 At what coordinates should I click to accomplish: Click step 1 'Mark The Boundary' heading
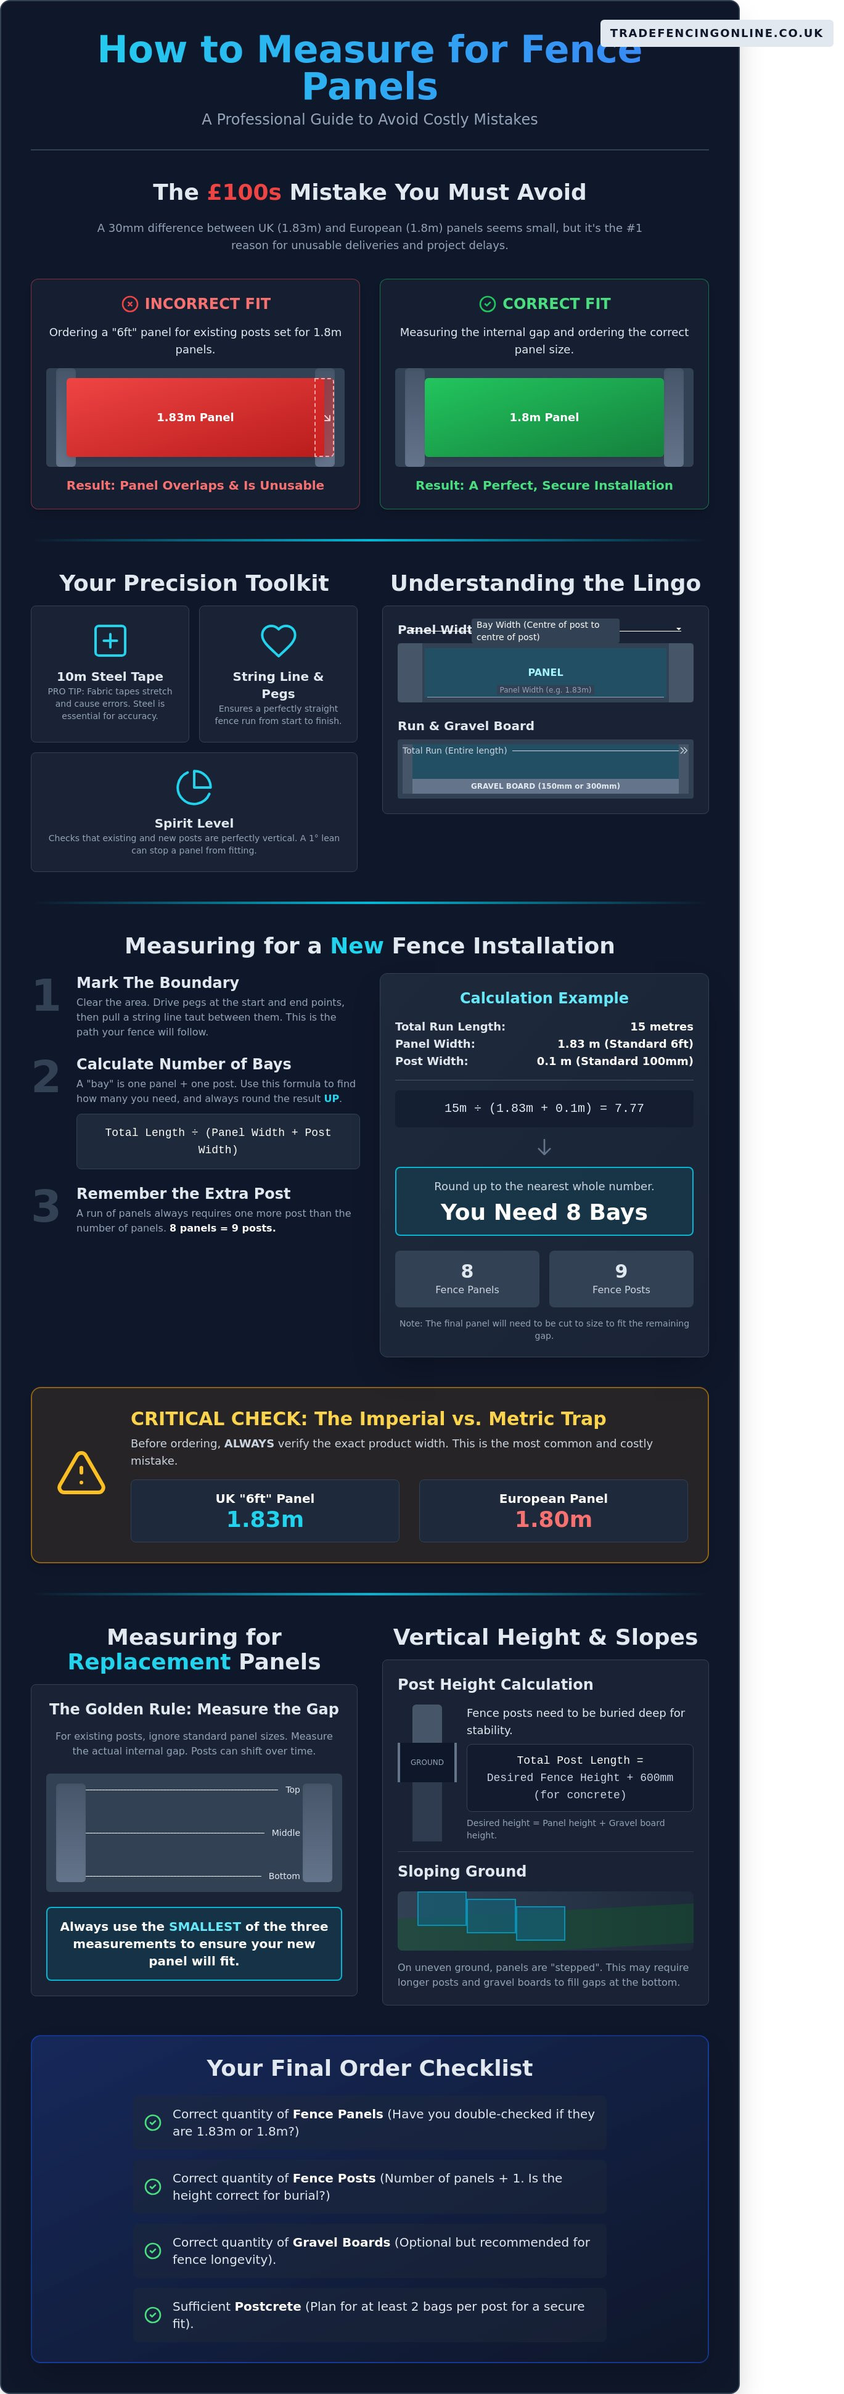coord(158,982)
